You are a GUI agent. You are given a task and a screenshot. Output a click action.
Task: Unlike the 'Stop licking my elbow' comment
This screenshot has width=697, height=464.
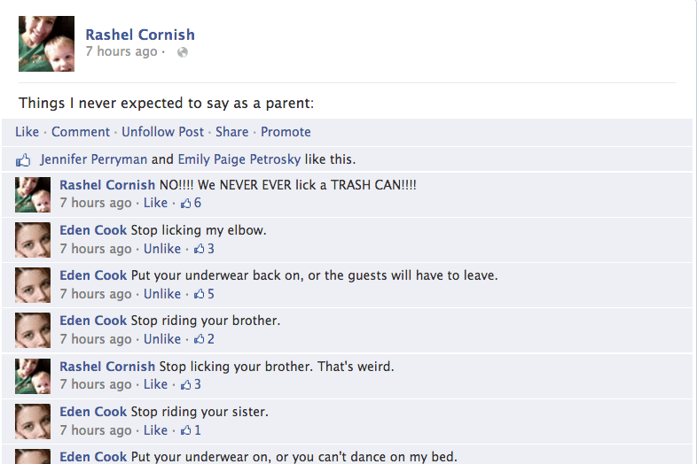162,249
